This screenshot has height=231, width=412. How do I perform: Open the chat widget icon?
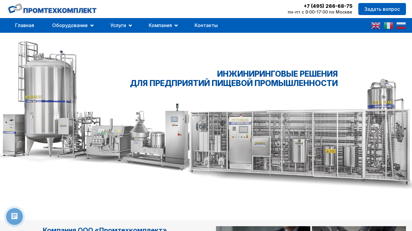click(x=14, y=217)
